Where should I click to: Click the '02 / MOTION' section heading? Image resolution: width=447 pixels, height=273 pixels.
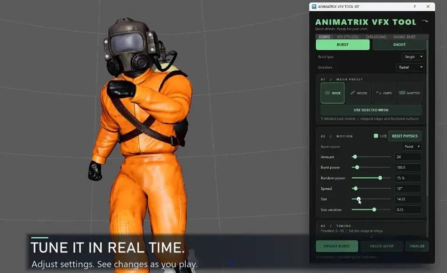click(336, 136)
